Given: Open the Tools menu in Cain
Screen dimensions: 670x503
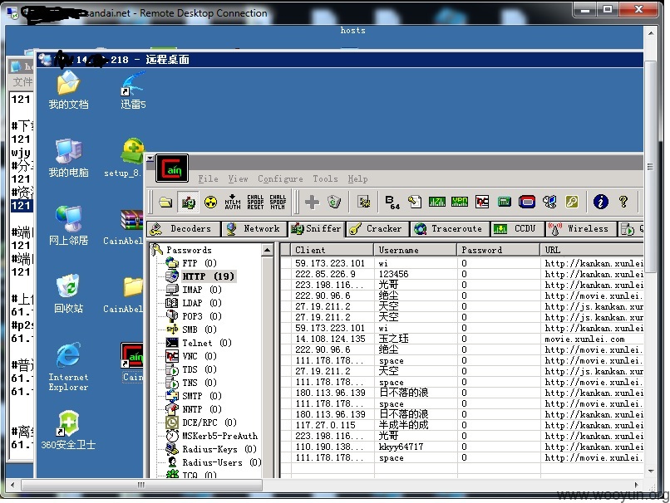Looking at the screenshot, I should point(325,178).
